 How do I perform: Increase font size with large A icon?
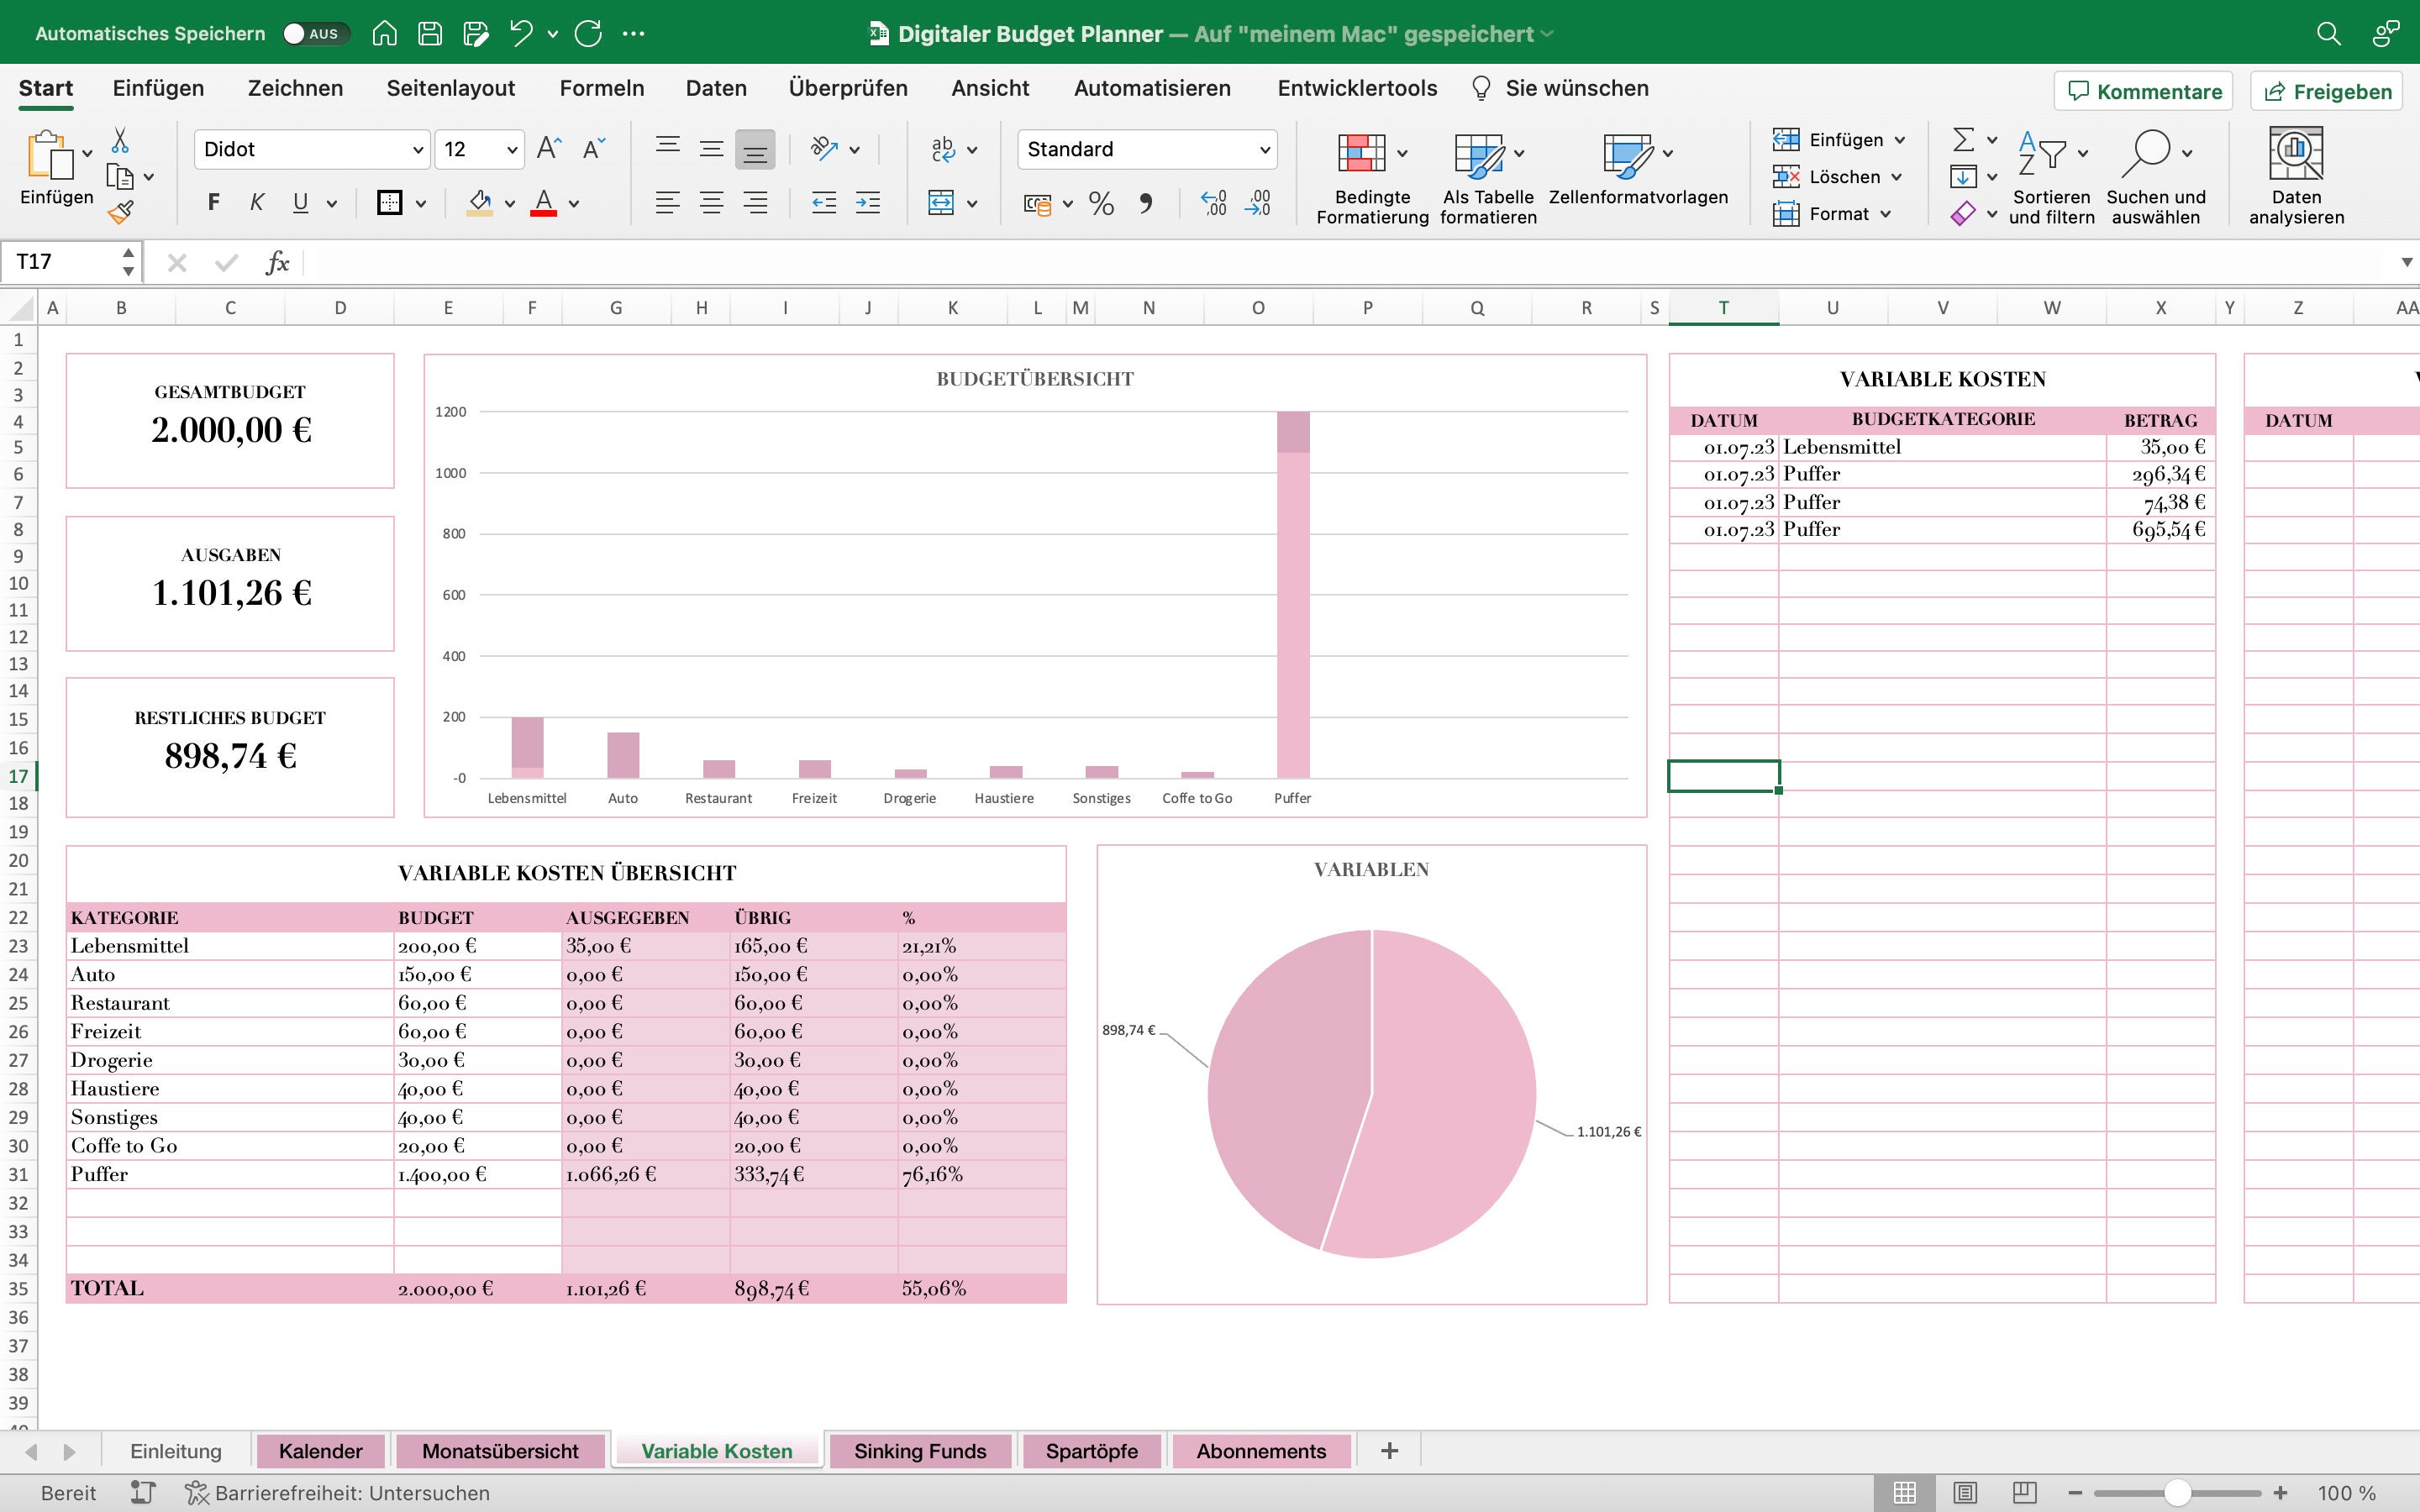549,149
